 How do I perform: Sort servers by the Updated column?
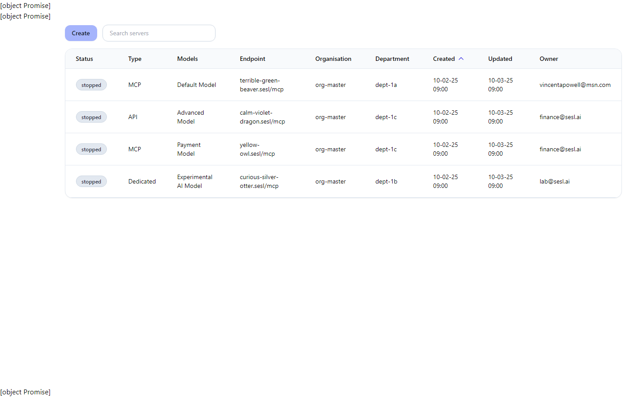click(500, 59)
